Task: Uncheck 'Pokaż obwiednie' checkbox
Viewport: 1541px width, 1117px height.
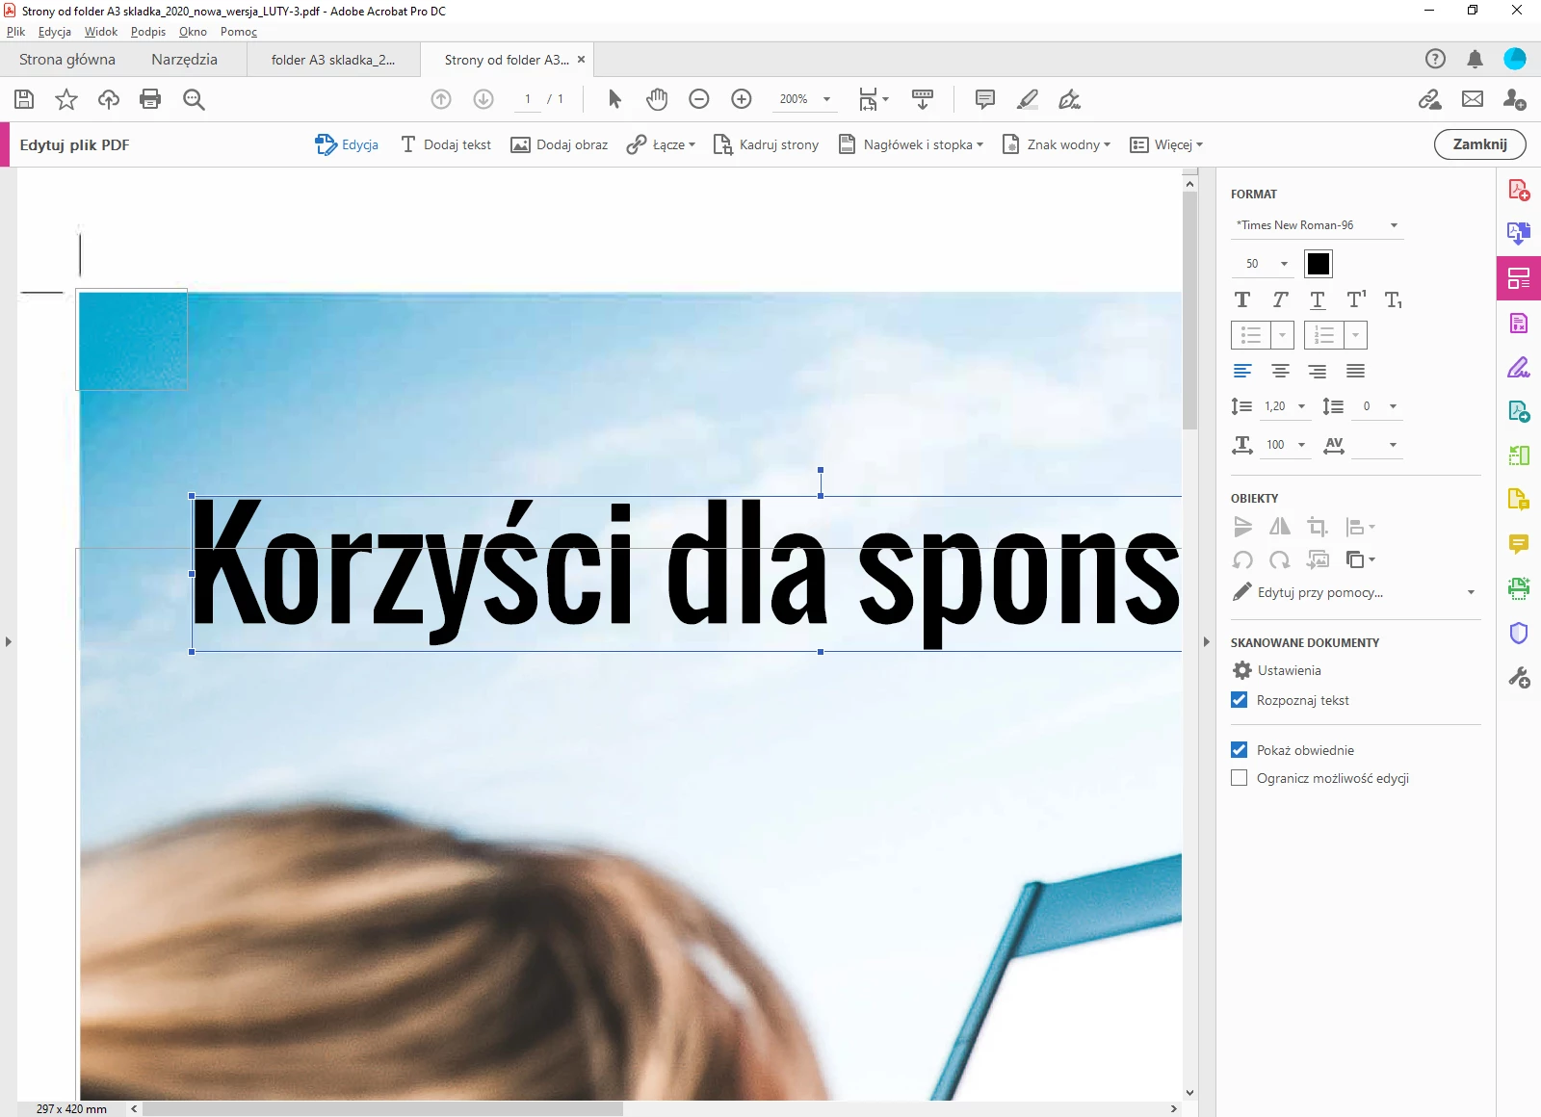Action: pyautogui.click(x=1240, y=750)
